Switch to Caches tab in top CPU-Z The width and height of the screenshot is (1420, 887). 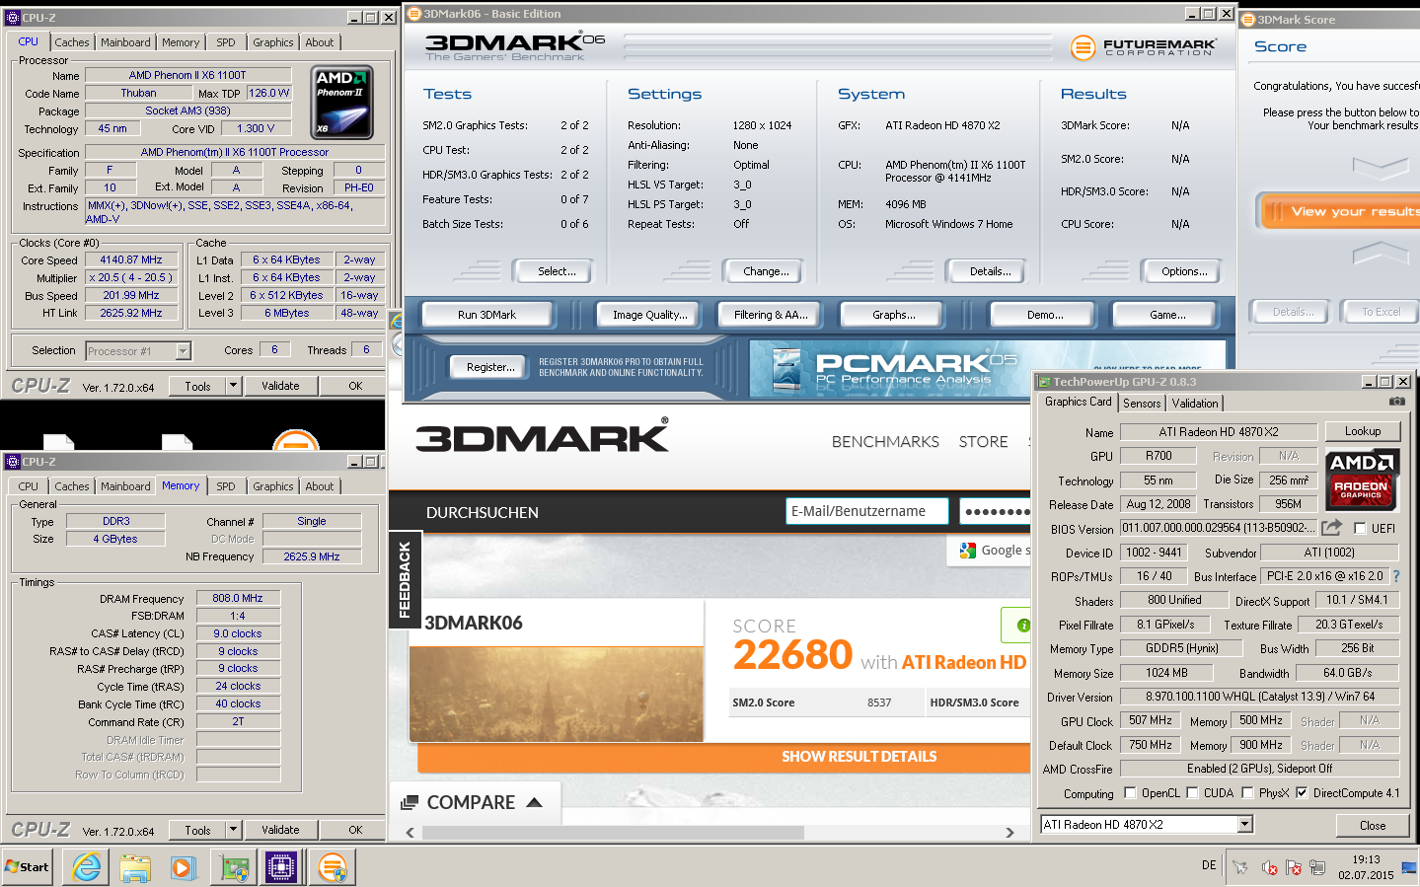pyautogui.click(x=72, y=42)
